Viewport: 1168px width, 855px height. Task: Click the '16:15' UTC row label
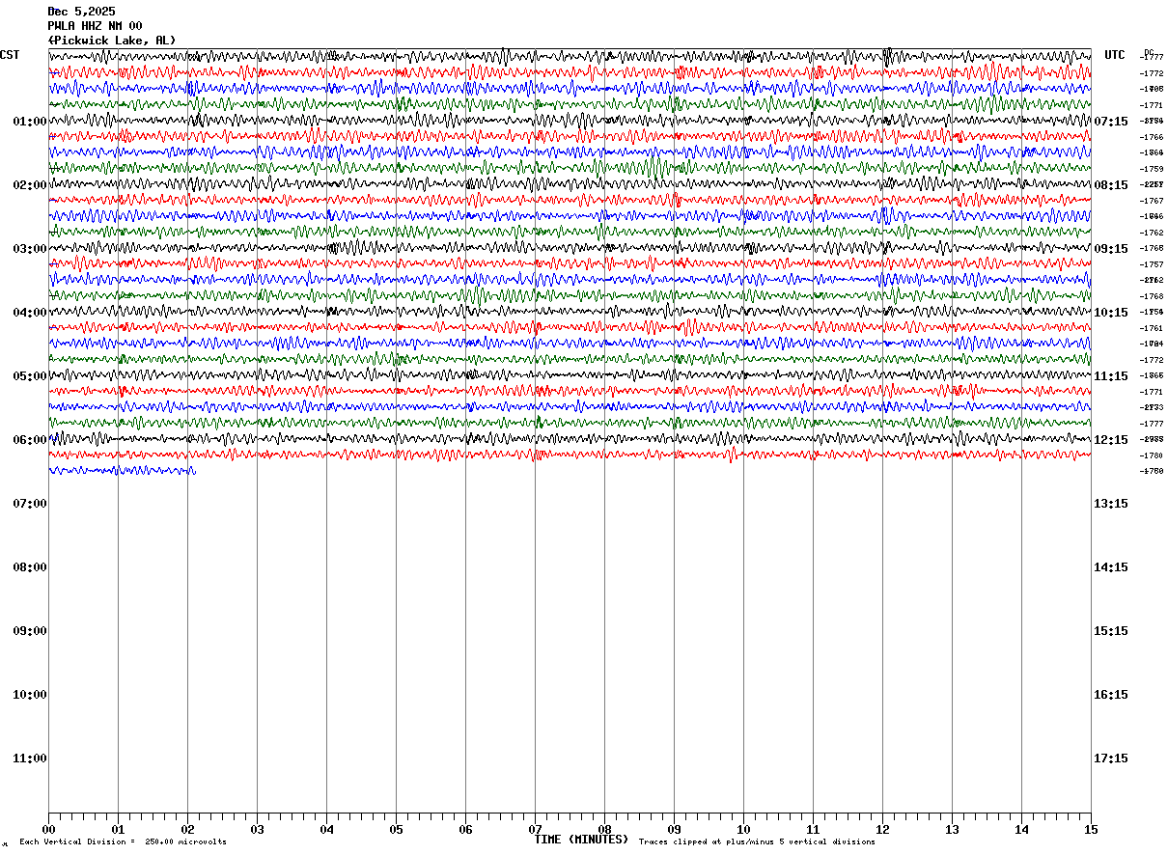click(x=1111, y=695)
